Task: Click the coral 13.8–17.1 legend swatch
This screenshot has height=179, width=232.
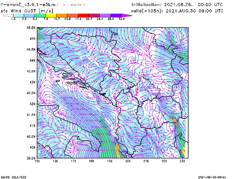Action: (x=73, y=15)
